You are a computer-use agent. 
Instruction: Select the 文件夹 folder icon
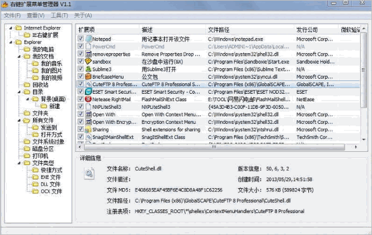click(x=27, y=113)
